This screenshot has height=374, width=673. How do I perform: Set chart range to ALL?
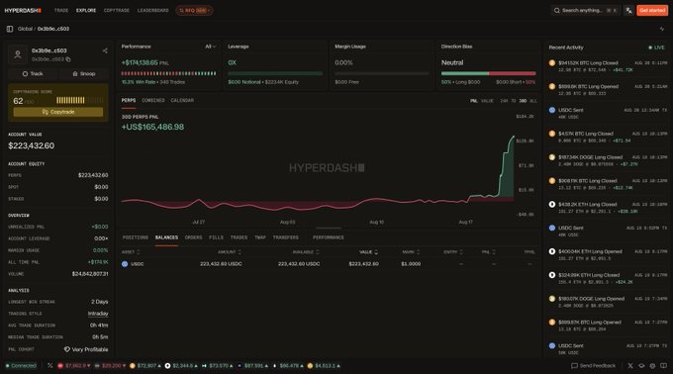(533, 101)
